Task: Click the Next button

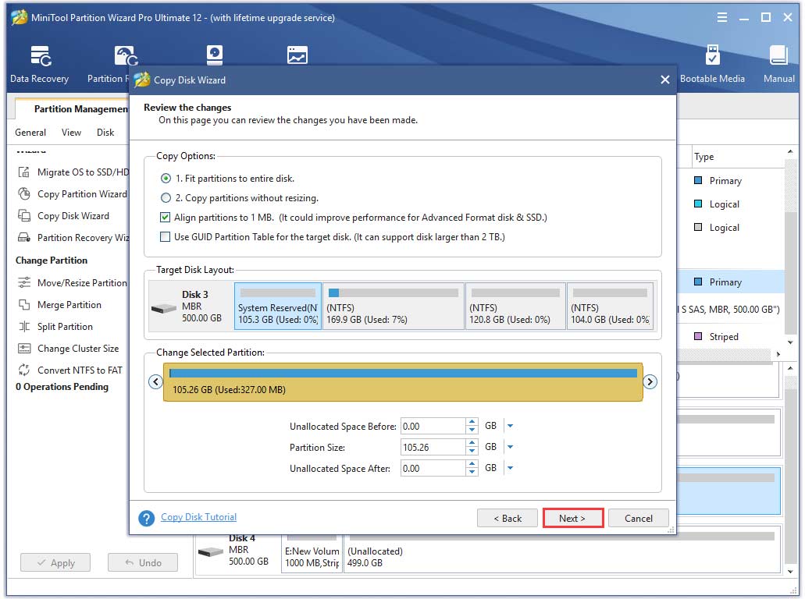Action: [x=572, y=518]
